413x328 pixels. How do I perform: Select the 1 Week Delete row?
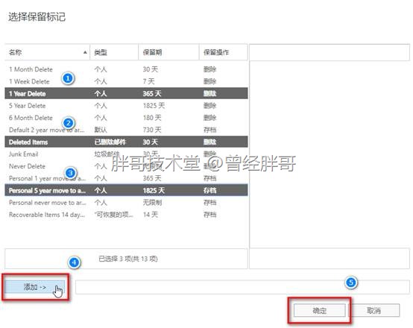coord(126,81)
